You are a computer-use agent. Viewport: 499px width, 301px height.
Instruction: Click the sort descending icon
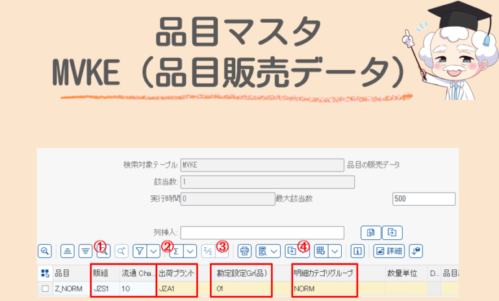85,250
